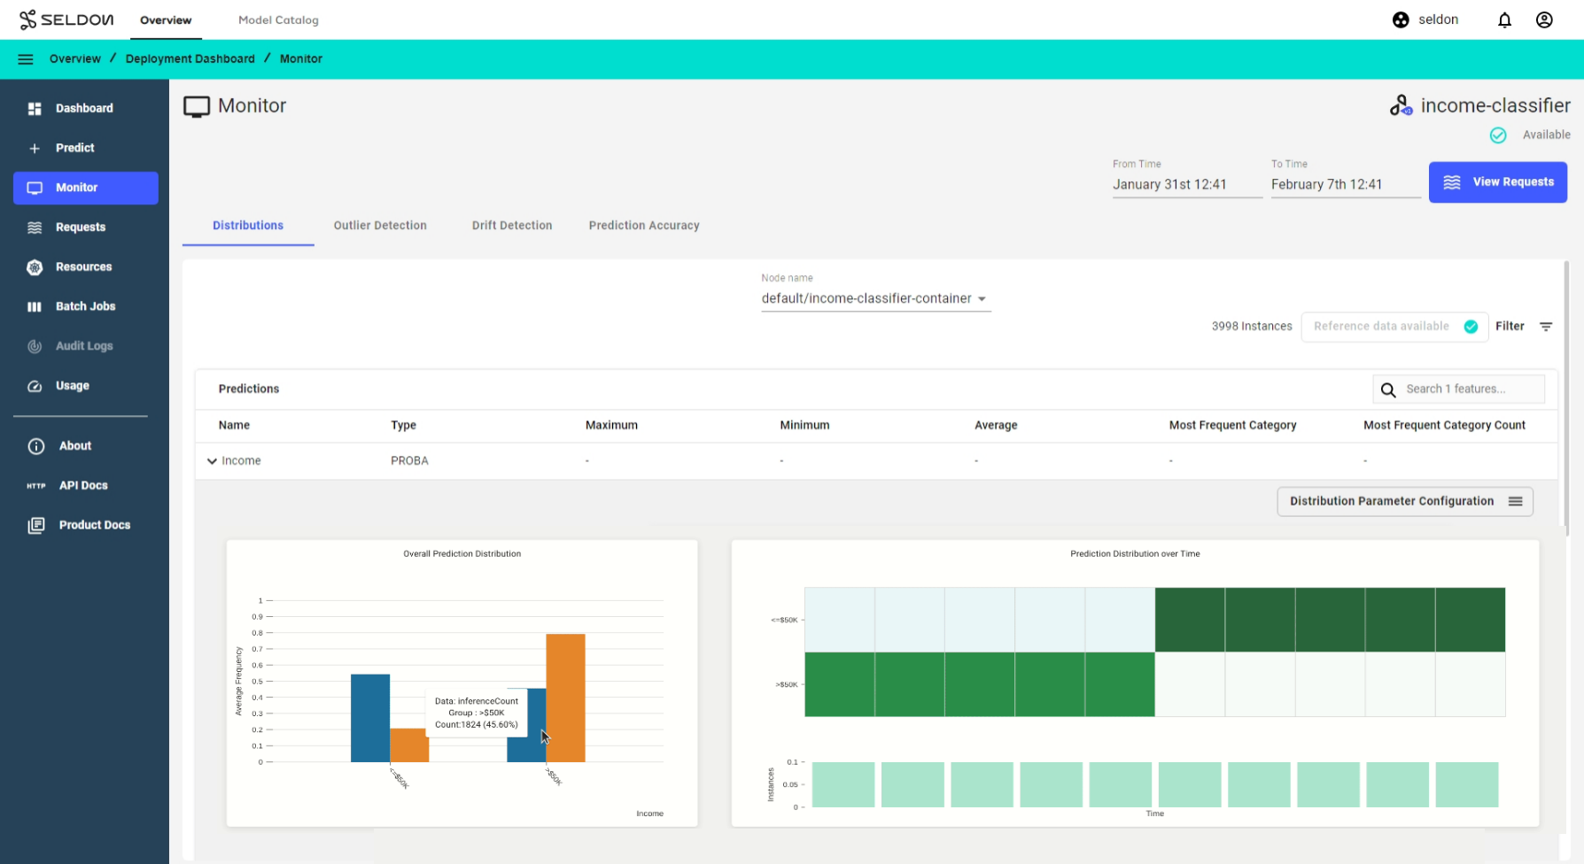Open the Overview top tab
This screenshot has width=1584, height=864.
[166, 19]
